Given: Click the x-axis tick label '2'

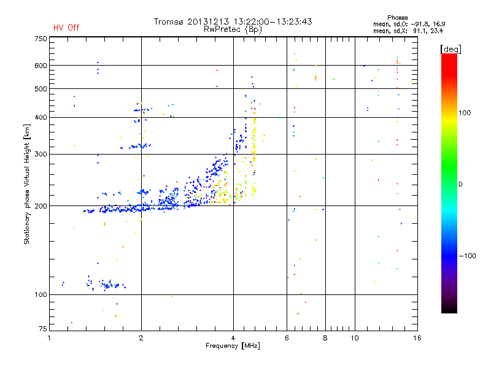Looking at the screenshot, I should click(141, 338).
